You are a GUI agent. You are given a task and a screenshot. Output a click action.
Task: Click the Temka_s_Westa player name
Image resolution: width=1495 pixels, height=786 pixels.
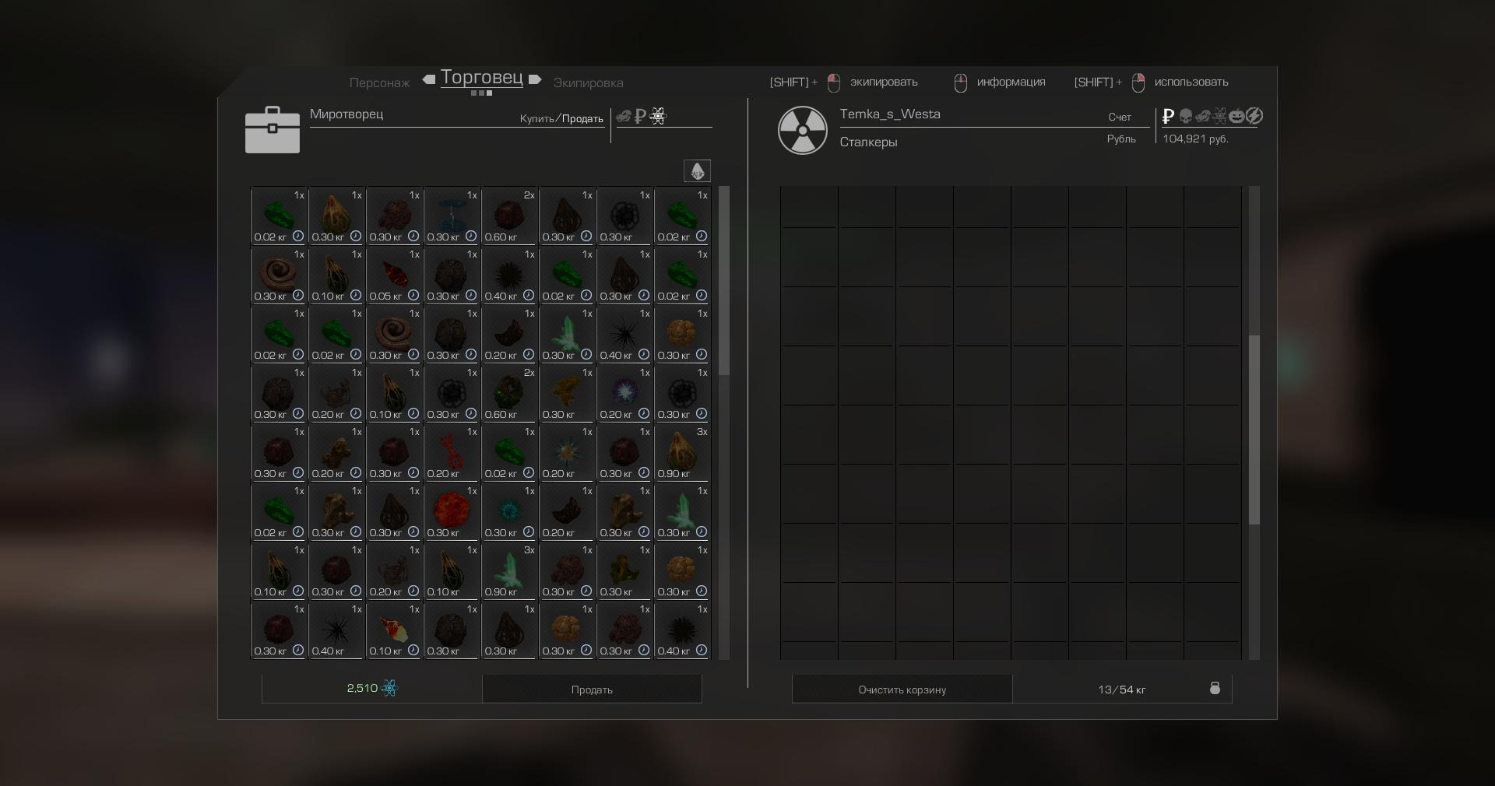coord(890,114)
